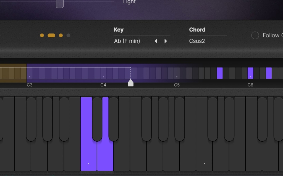
Task: Enable the Follow radio button
Action: coord(255,35)
